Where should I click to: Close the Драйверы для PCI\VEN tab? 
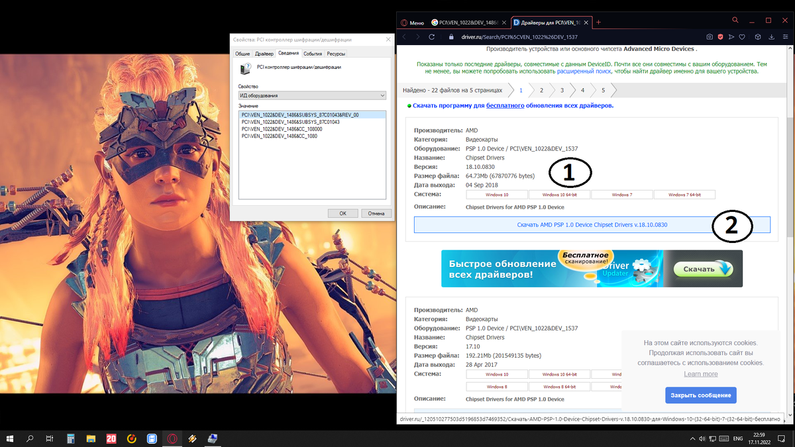(586, 22)
